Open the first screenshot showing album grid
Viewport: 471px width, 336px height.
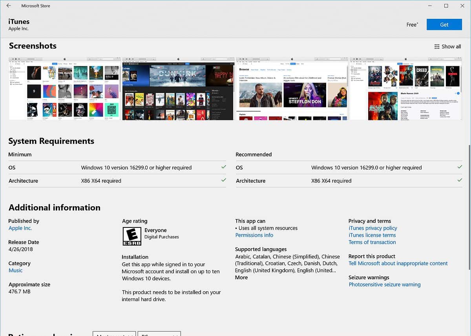[x=64, y=89]
